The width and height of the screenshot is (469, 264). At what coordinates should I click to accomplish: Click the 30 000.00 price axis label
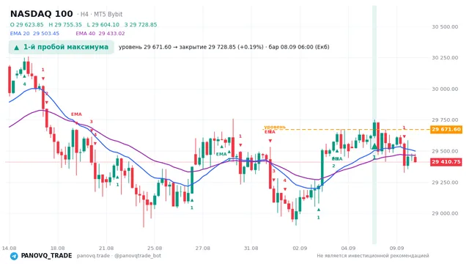445,89
